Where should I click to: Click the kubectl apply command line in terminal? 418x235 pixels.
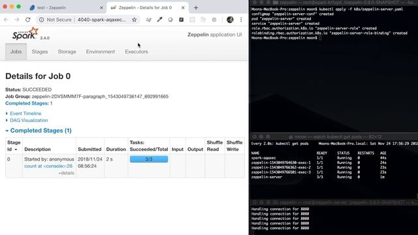click(x=327, y=9)
